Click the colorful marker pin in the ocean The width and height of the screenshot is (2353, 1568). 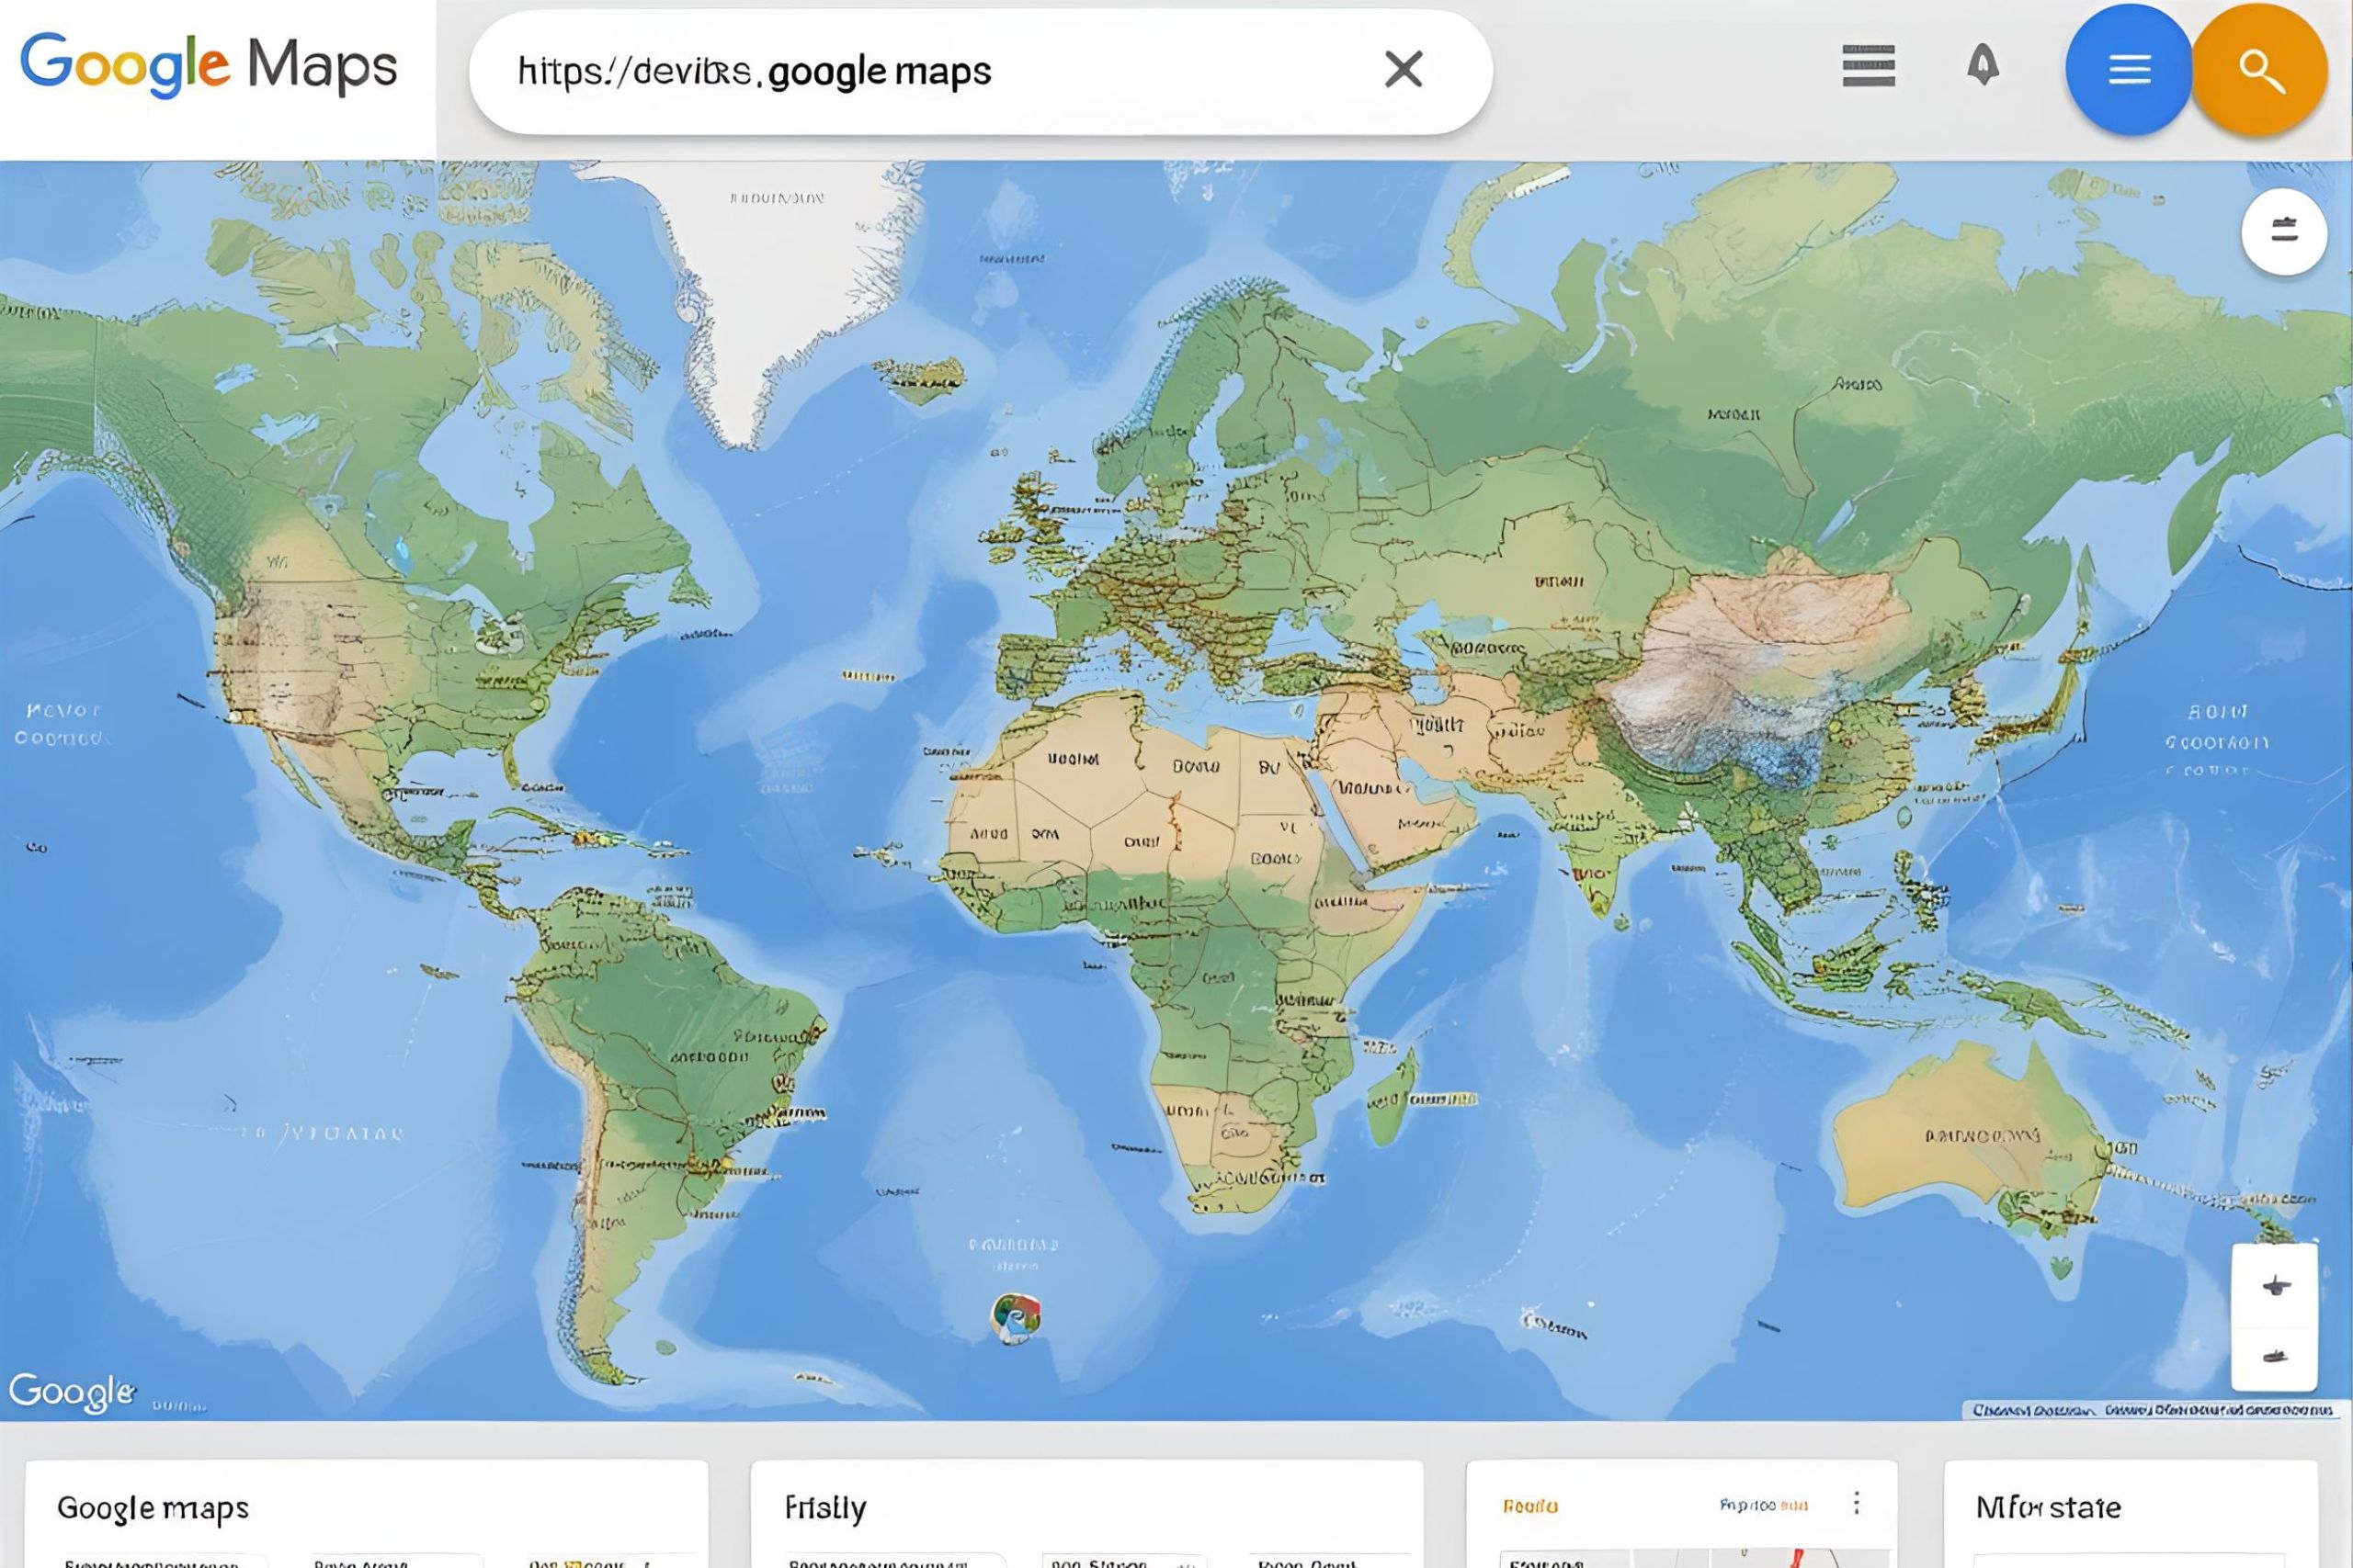click(1016, 1317)
